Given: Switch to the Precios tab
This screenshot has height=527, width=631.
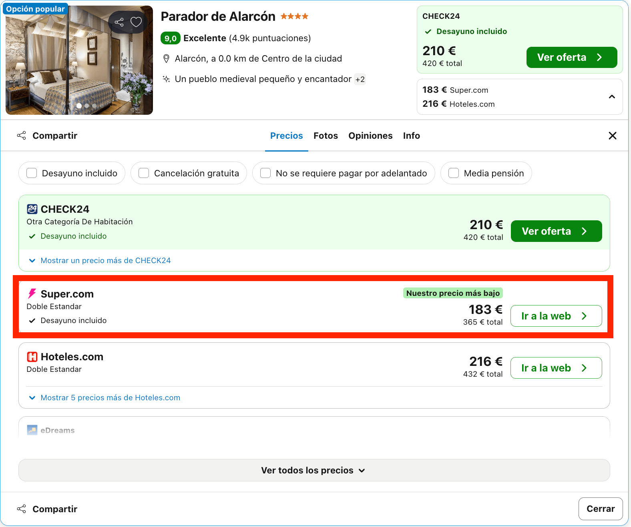Looking at the screenshot, I should [287, 136].
